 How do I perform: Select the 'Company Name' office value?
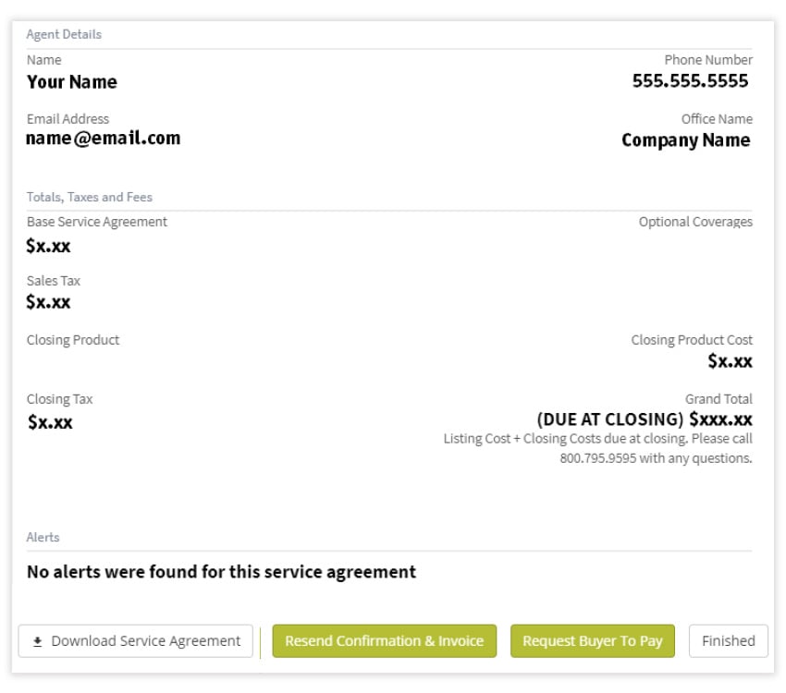click(685, 140)
